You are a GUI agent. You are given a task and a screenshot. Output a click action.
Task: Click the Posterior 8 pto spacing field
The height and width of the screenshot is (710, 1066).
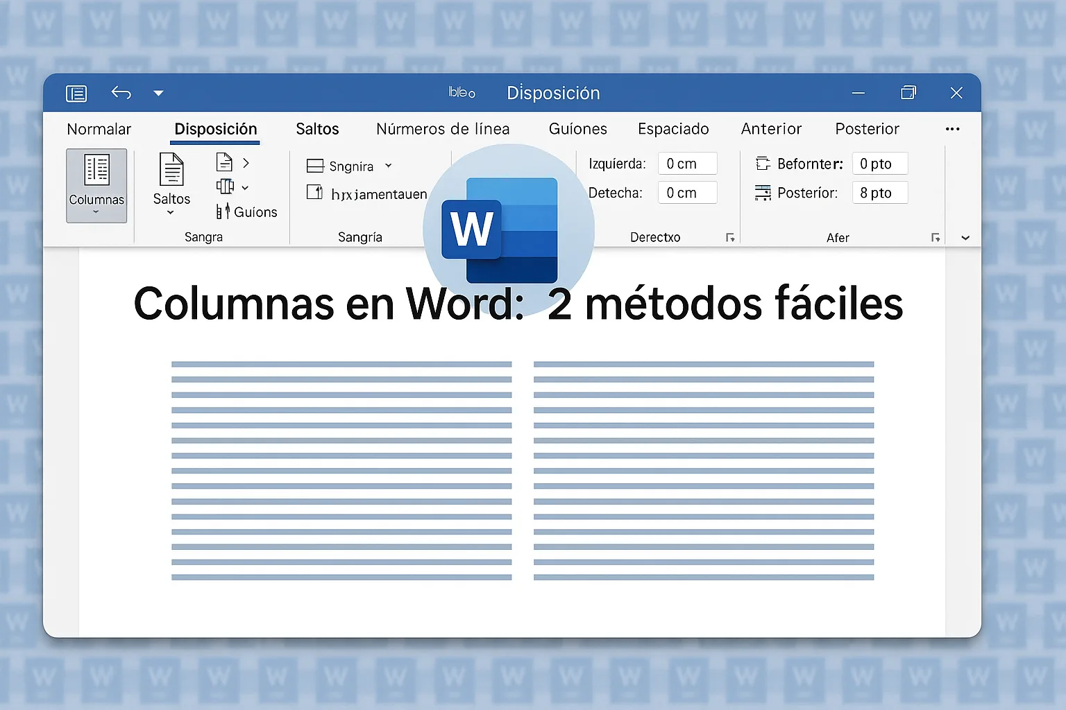[x=879, y=193]
